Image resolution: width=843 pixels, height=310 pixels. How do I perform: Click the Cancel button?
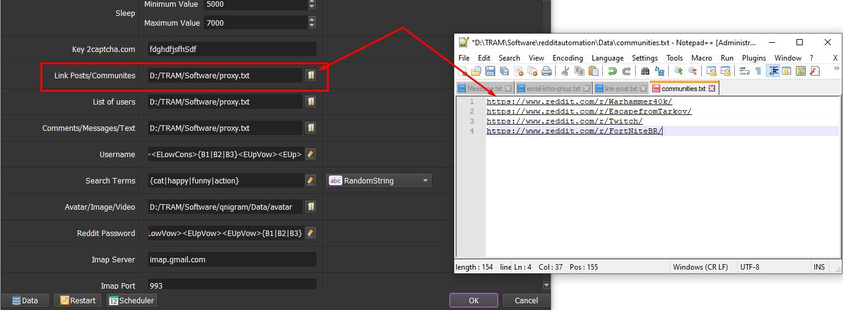526,300
